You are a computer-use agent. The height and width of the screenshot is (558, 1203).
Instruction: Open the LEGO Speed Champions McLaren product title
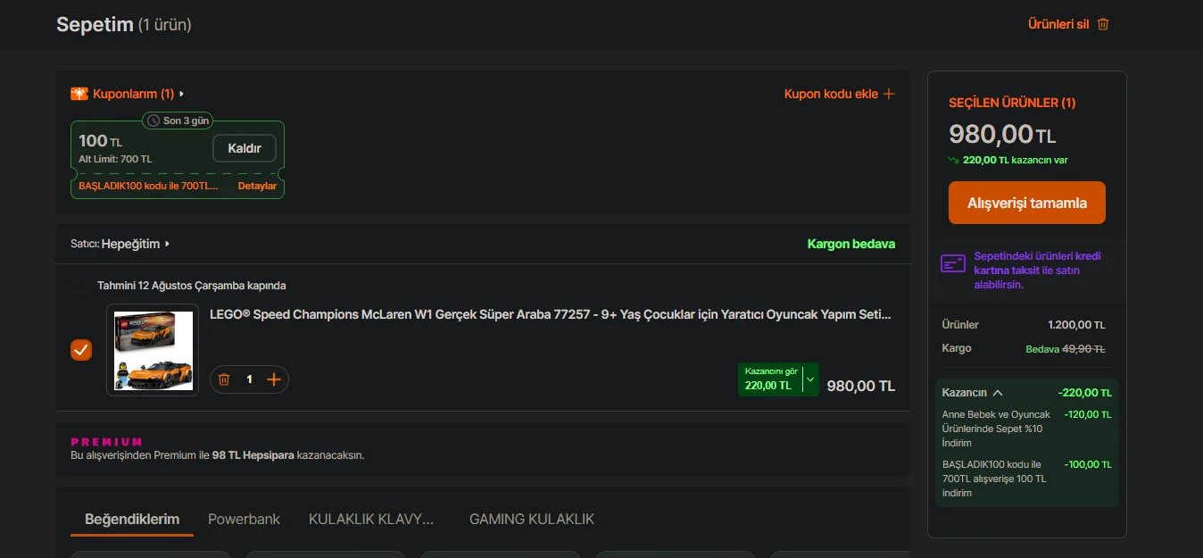551,314
